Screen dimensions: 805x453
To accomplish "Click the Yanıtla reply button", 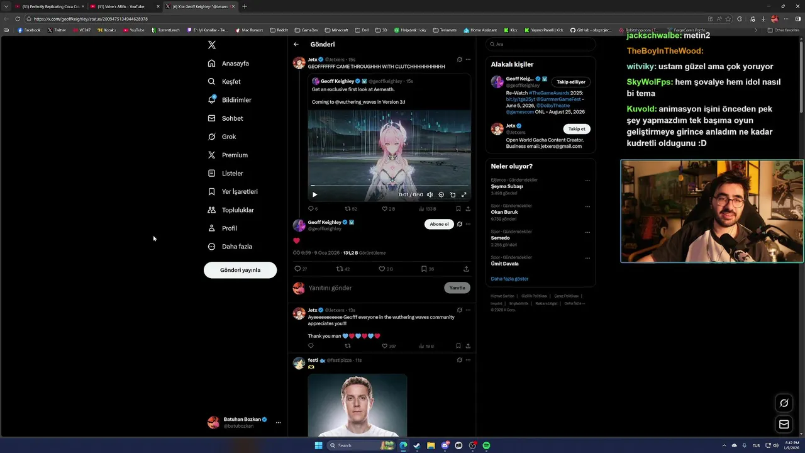I will point(457,288).
